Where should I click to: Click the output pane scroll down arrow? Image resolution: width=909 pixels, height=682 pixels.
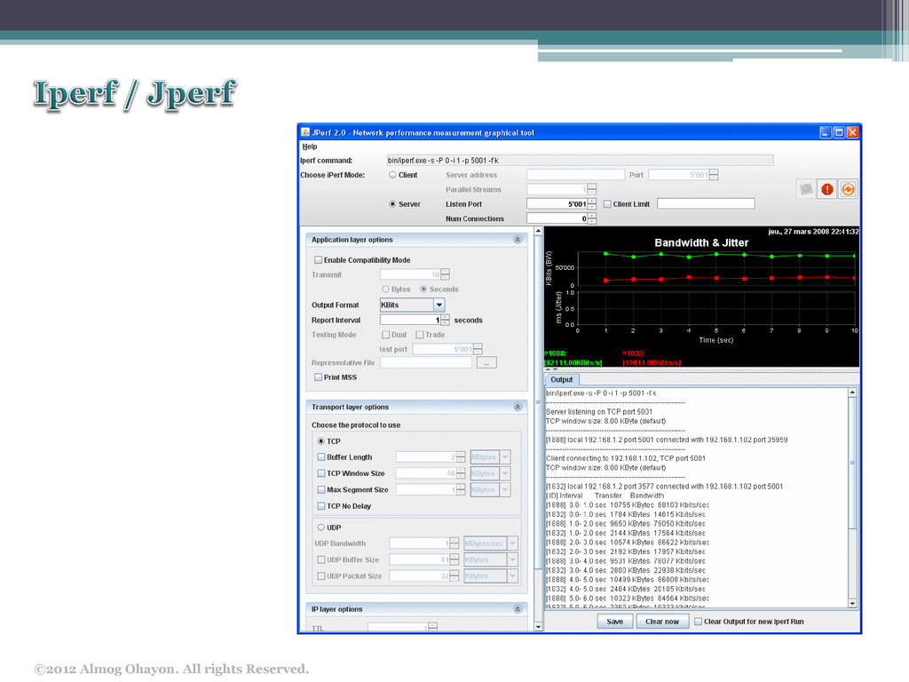(852, 603)
